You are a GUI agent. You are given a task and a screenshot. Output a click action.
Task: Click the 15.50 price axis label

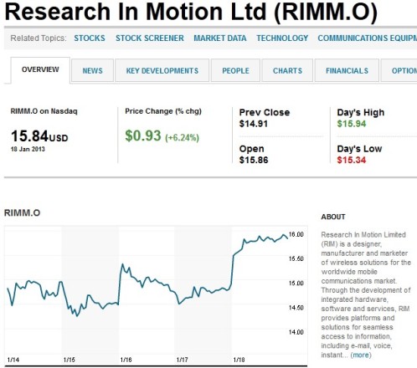(x=296, y=258)
